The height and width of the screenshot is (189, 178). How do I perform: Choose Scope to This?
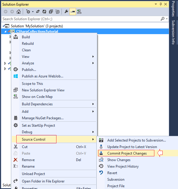[x=54, y=84]
